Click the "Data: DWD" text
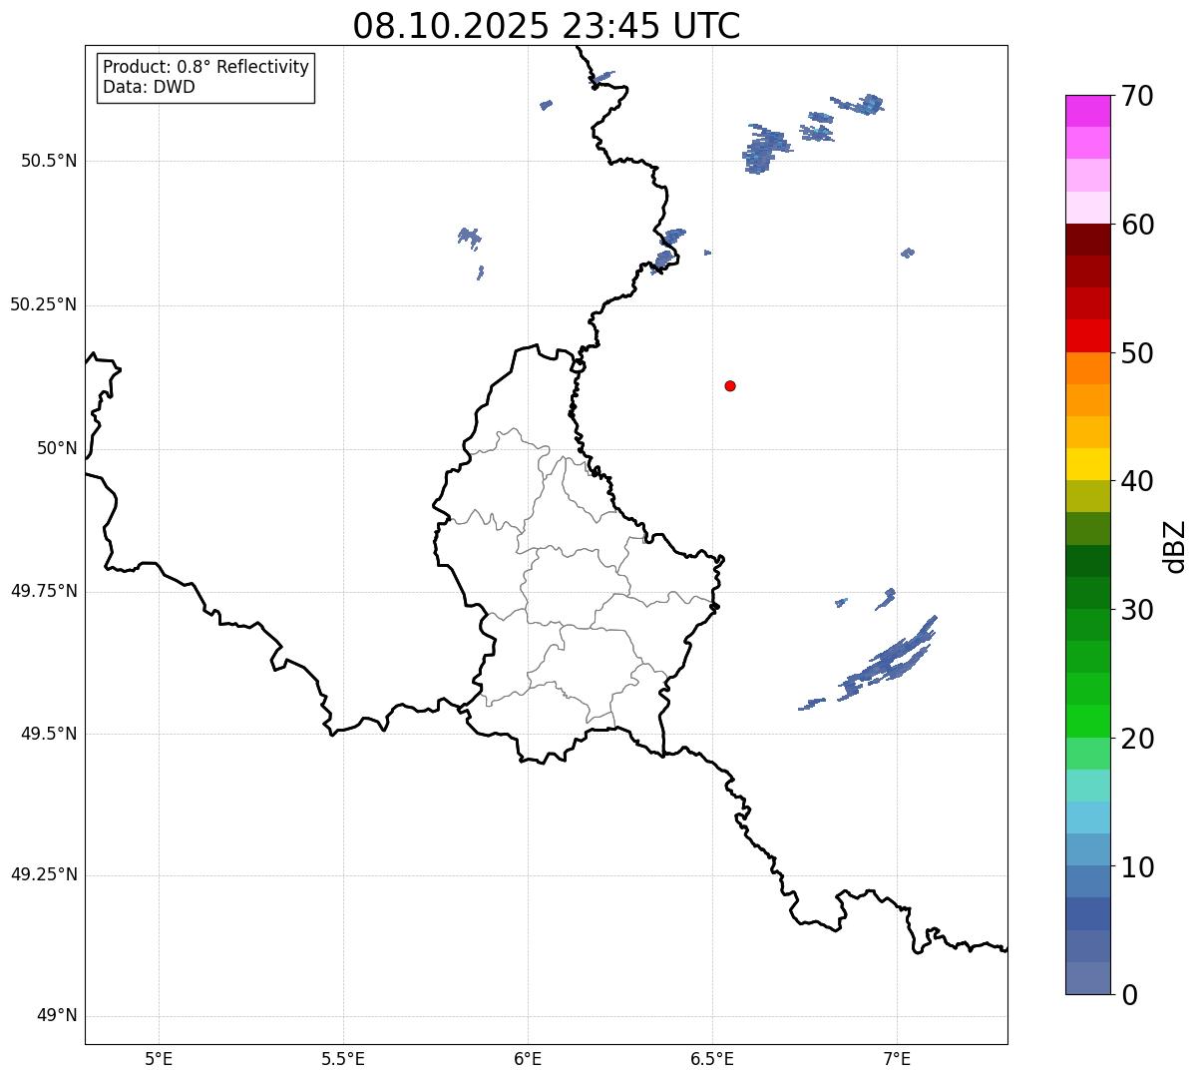 [x=149, y=87]
